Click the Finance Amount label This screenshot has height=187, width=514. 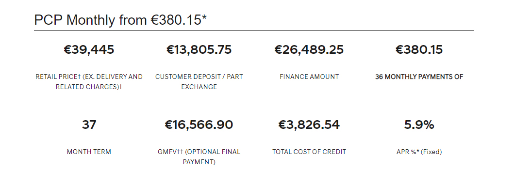coord(309,77)
